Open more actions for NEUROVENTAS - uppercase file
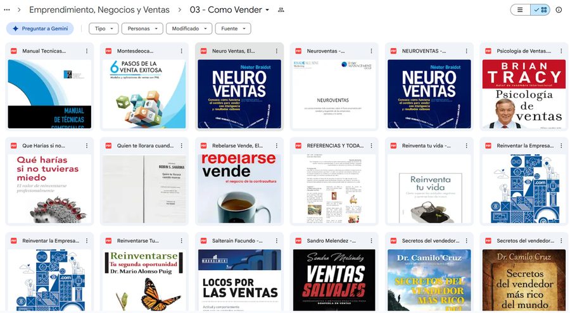This screenshot has width=570, height=313. [x=466, y=51]
